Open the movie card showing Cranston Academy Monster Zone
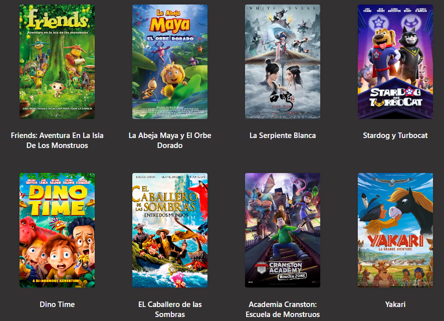The height and width of the screenshot is (321, 444). pyautogui.click(x=282, y=230)
